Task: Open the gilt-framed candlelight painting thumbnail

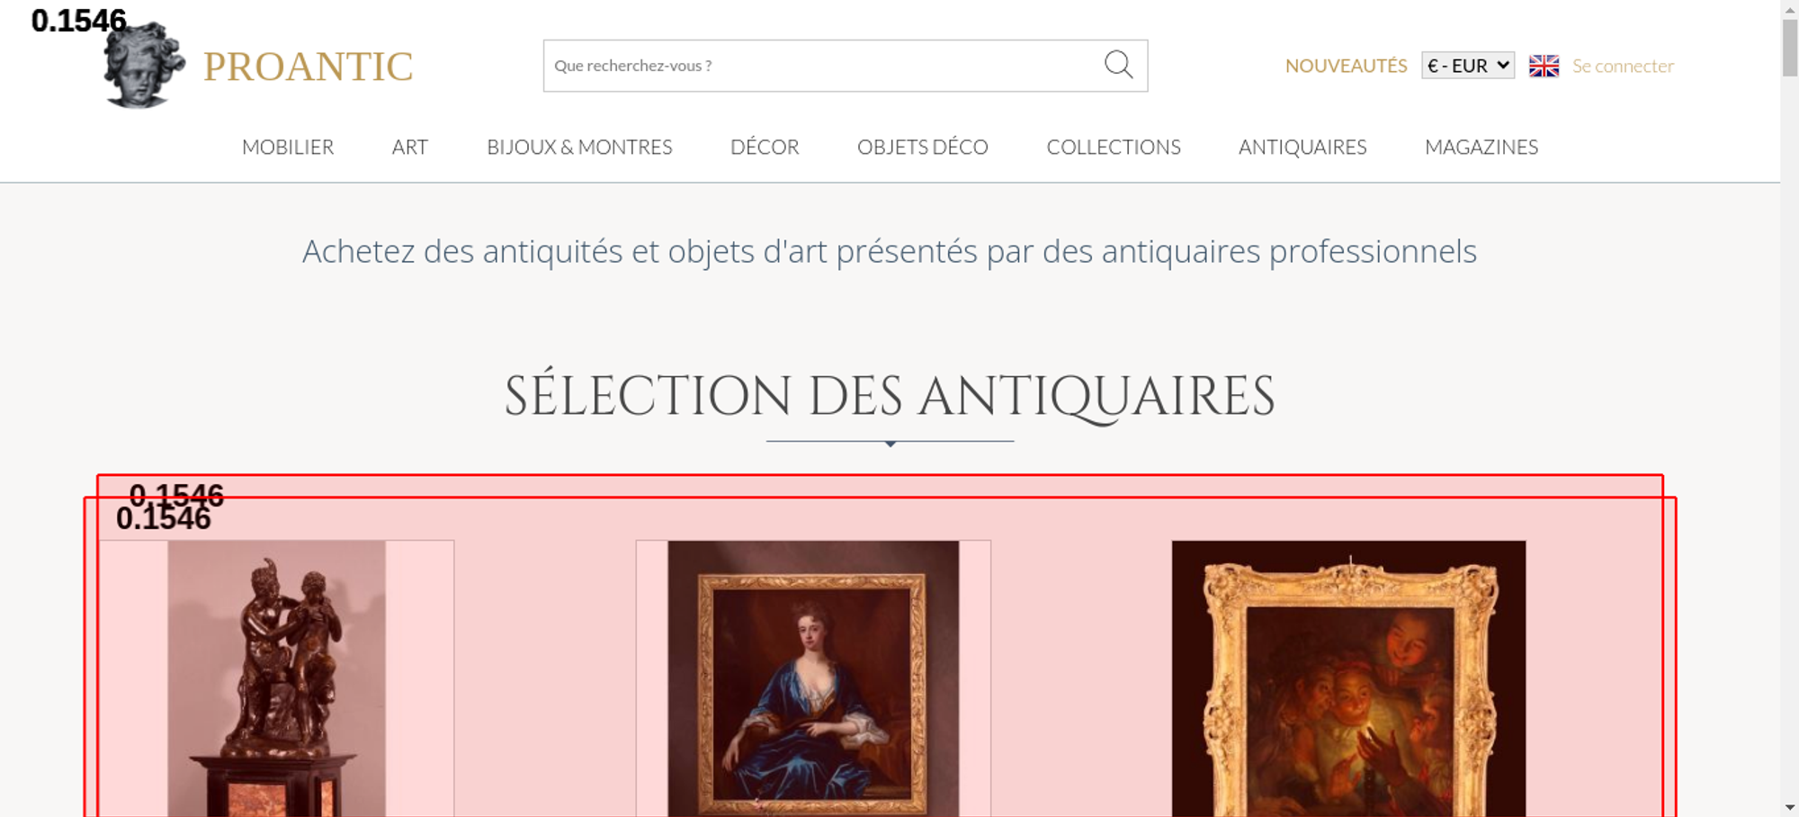Action: tap(1348, 678)
